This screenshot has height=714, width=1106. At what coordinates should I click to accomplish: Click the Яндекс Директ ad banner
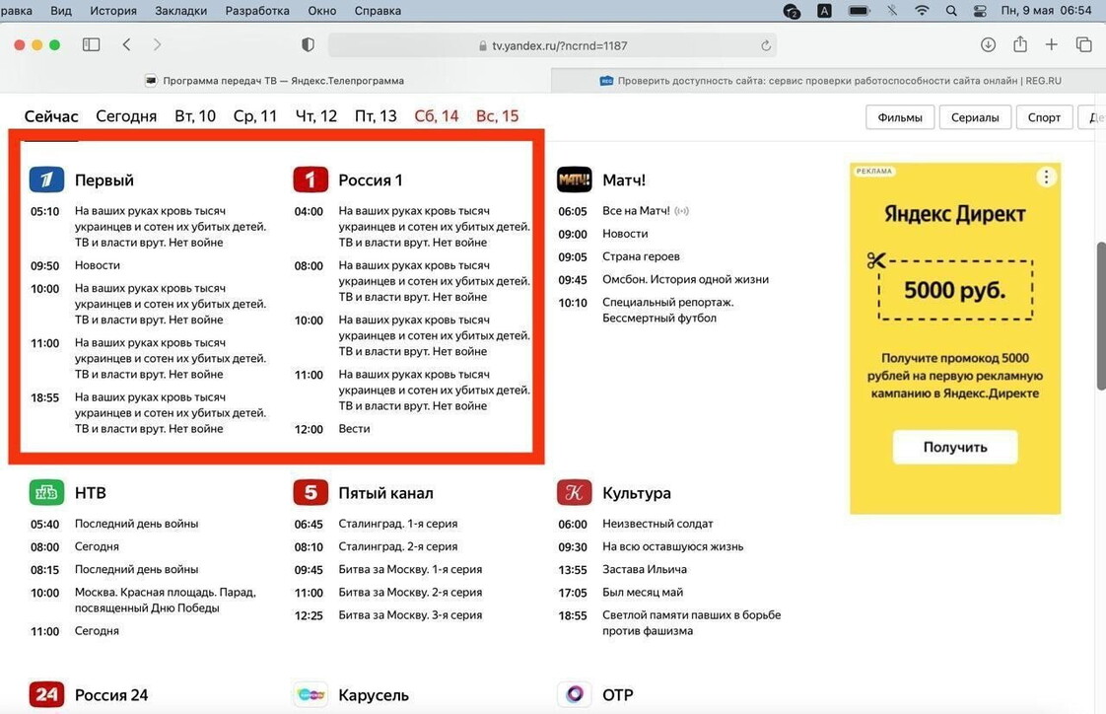click(955, 338)
